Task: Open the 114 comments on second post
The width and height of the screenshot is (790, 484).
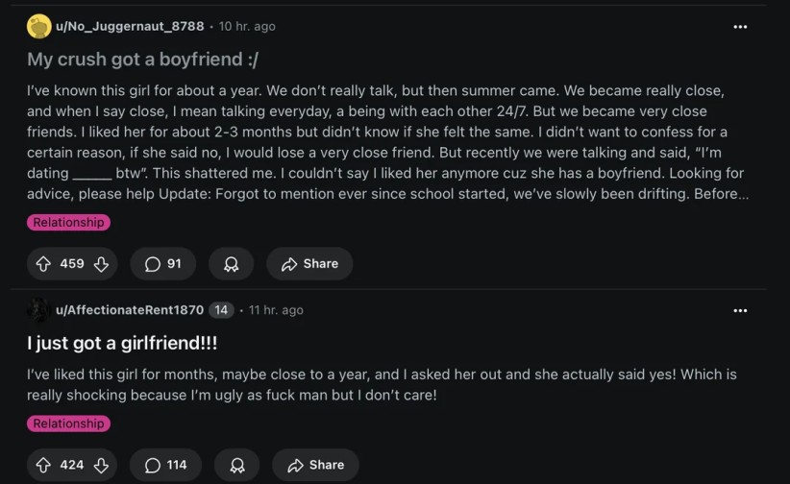Action: [x=166, y=465]
